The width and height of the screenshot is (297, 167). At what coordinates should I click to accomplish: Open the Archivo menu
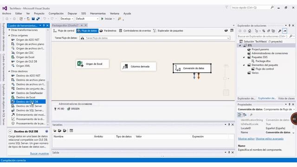click(6, 13)
